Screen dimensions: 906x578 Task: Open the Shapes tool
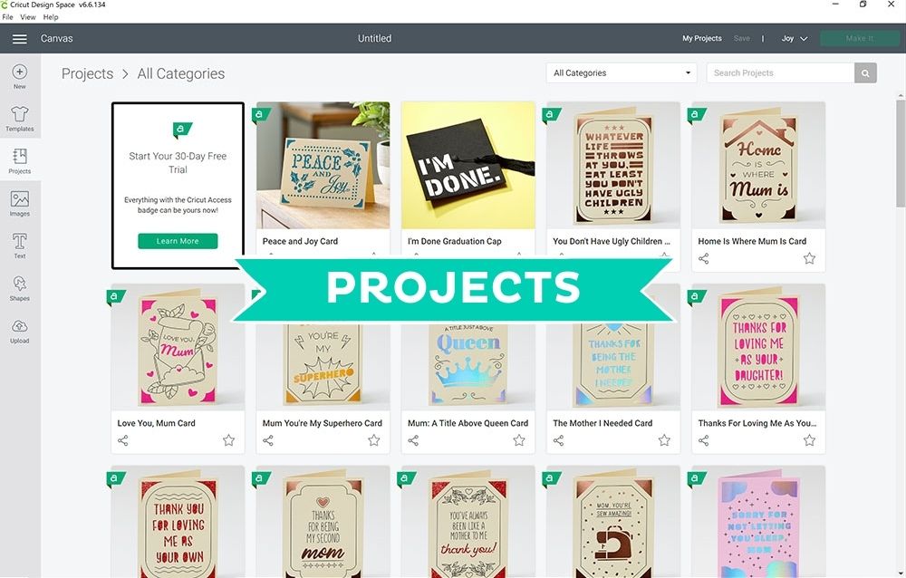coord(20,288)
